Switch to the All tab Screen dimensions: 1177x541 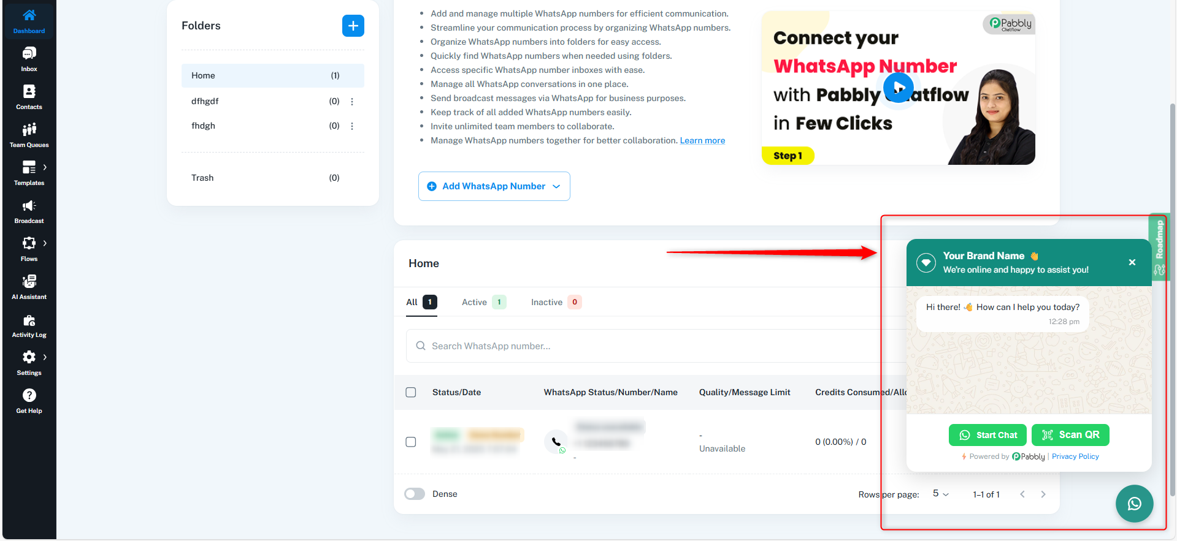(x=421, y=302)
